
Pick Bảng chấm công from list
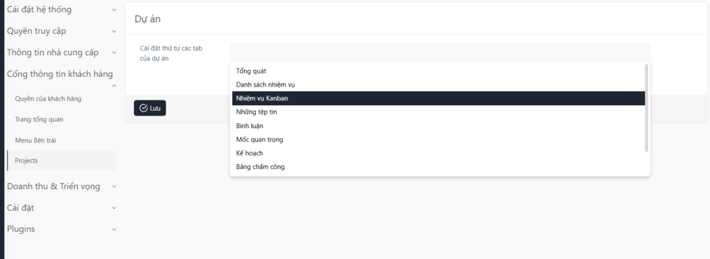coord(438,167)
